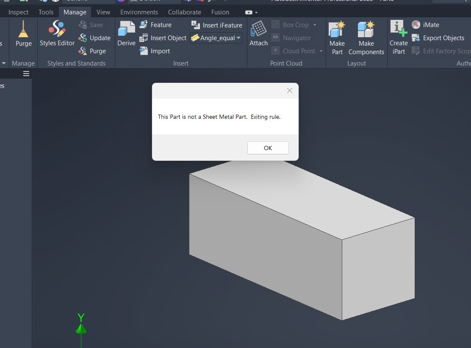Screen dimensions: 471x348
Task: Open the Angle_equal dropdown
Action: point(238,38)
